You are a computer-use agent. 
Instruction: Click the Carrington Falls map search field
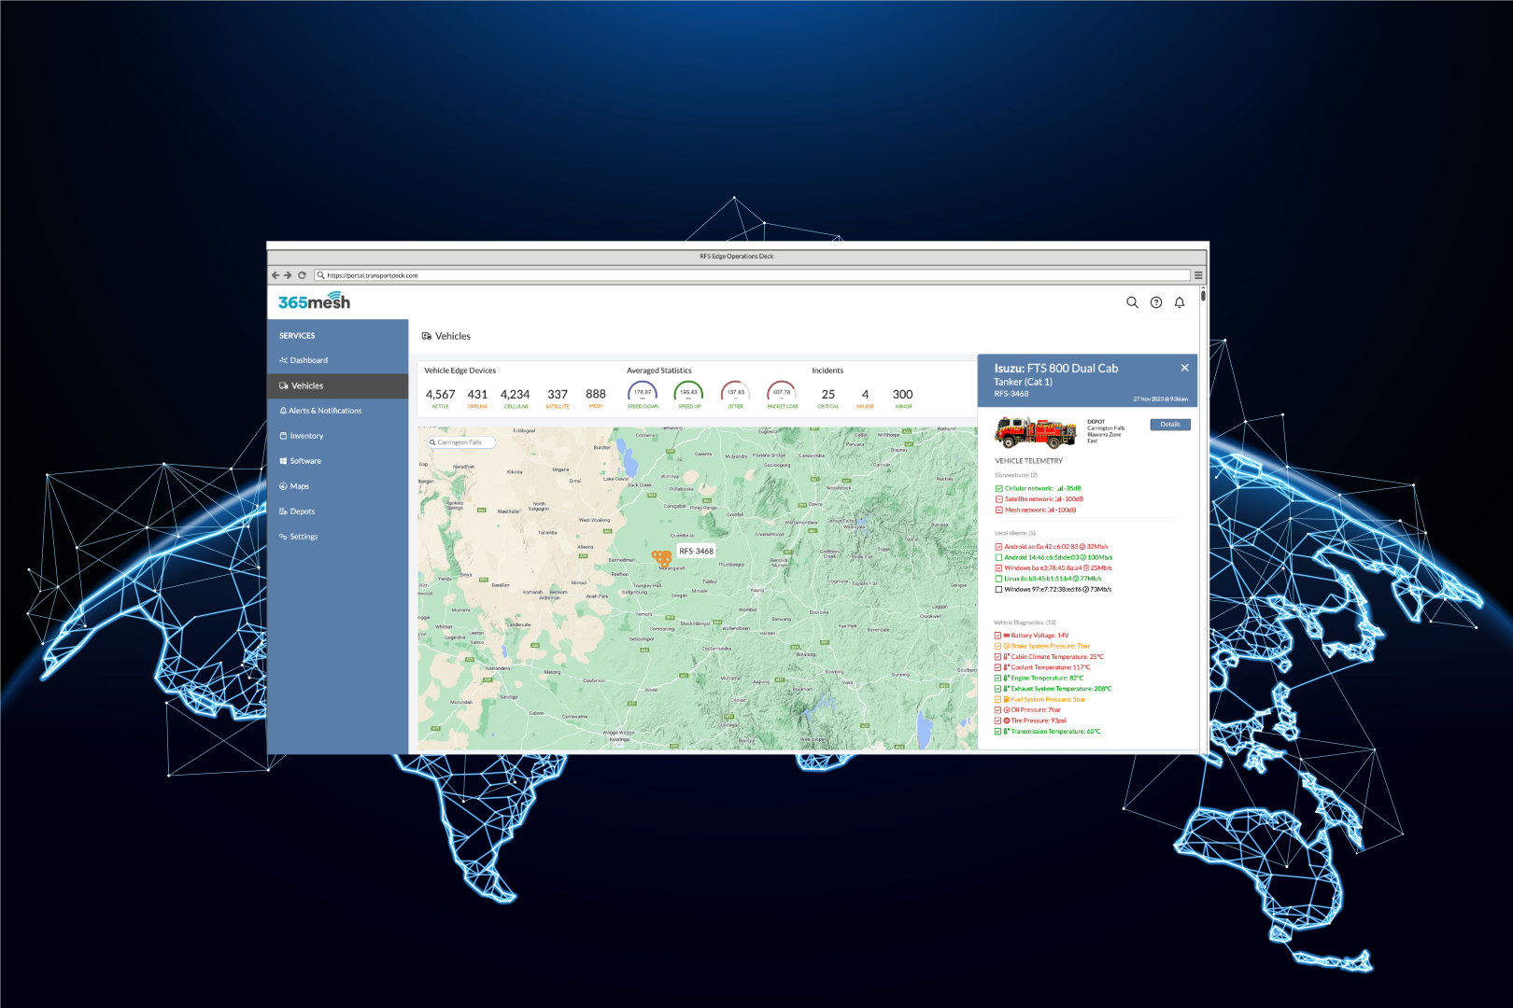point(461,442)
